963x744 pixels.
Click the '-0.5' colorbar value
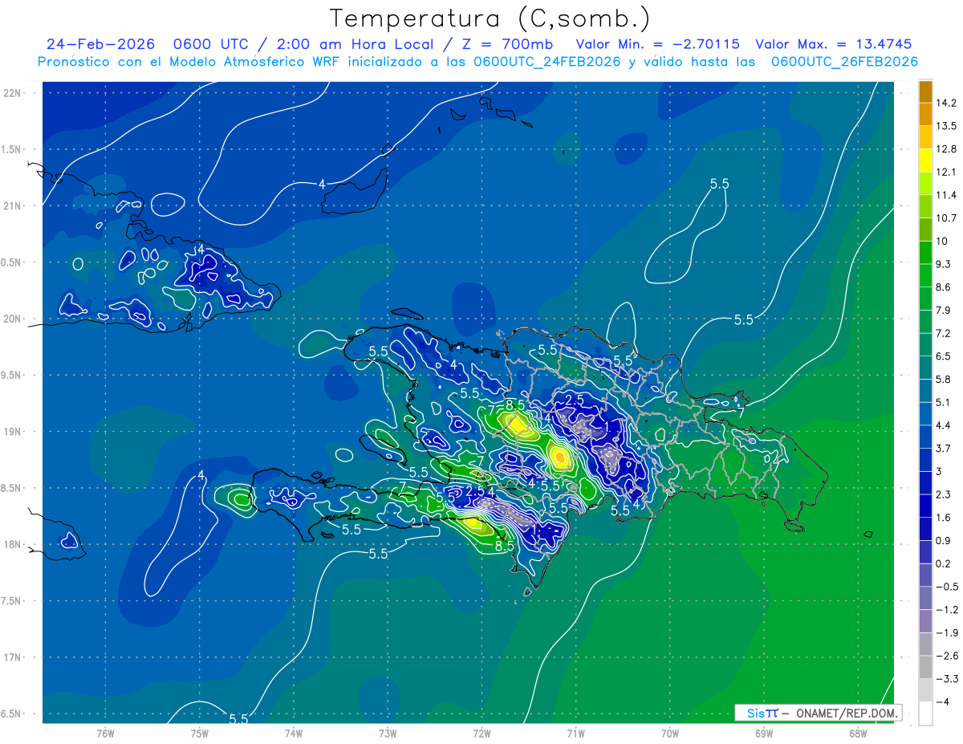tap(946, 587)
